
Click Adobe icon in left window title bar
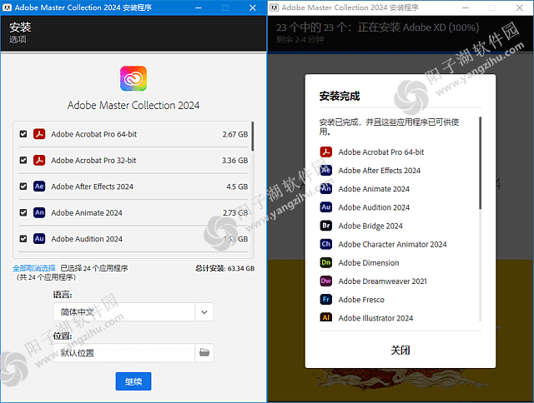[x=8, y=7]
